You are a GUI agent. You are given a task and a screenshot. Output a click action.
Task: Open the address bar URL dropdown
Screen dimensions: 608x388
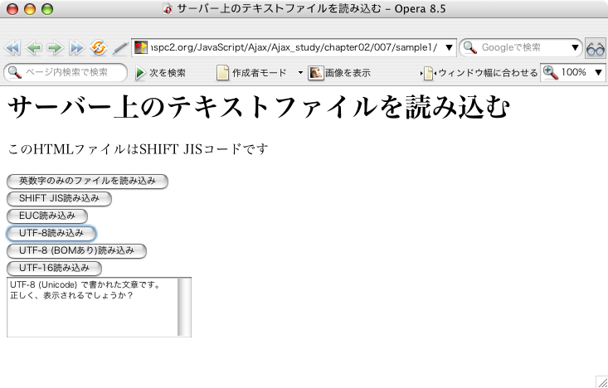point(450,47)
